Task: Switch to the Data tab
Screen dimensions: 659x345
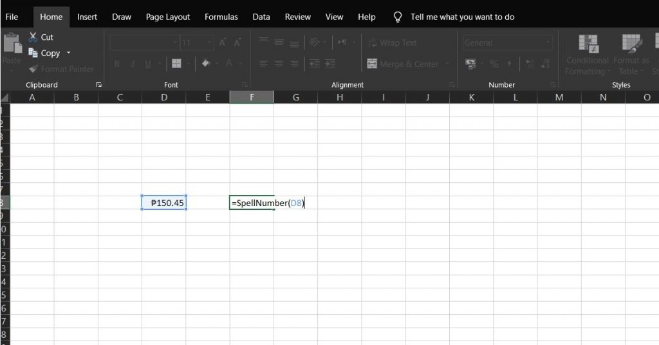Action: click(x=261, y=17)
